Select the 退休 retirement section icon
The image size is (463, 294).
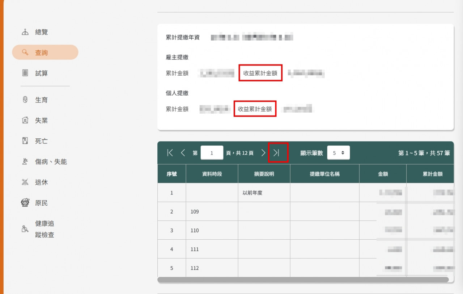pyautogui.click(x=25, y=182)
